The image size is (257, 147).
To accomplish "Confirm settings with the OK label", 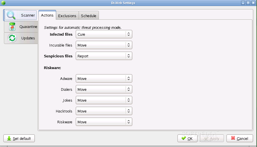I will pos(190,139).
